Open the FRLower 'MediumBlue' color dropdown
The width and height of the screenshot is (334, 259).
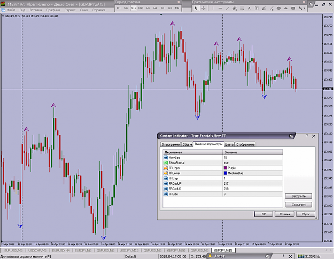253,173
